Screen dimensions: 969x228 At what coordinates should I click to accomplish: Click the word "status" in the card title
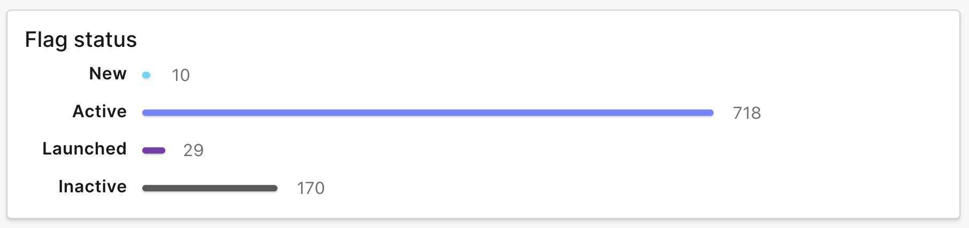(x=105, y=40)
